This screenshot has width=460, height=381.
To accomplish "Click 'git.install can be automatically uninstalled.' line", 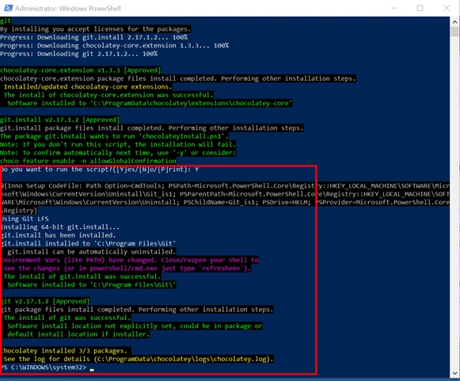I will (x=91, y=252).
